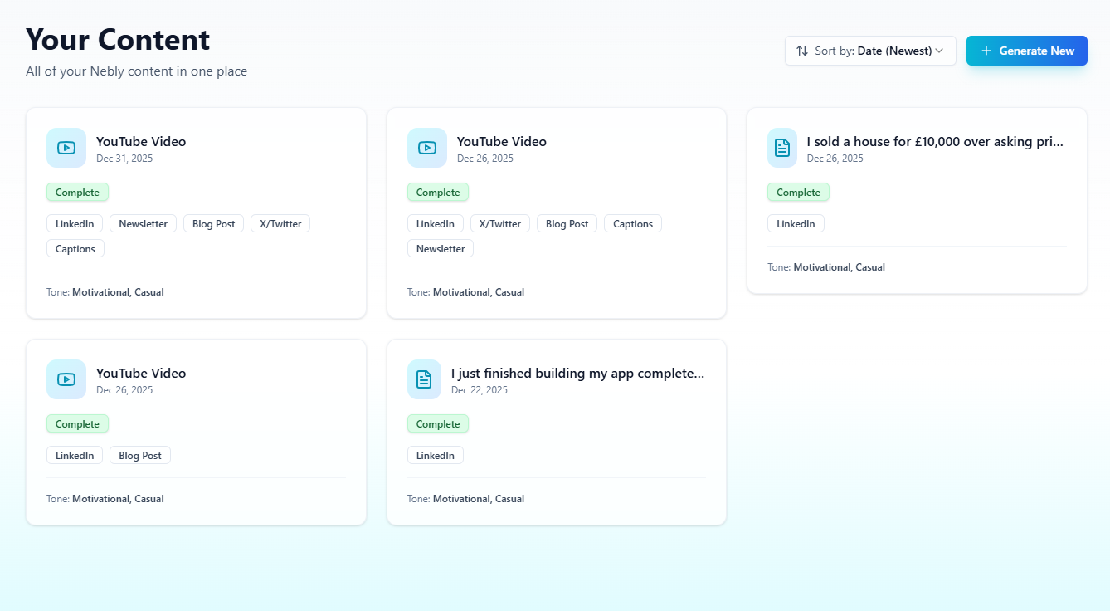This screenshot has width=1110, height=611.
Task: Click the YouTube video icon on the bottom-left card
Action: [x=66, y=379]
